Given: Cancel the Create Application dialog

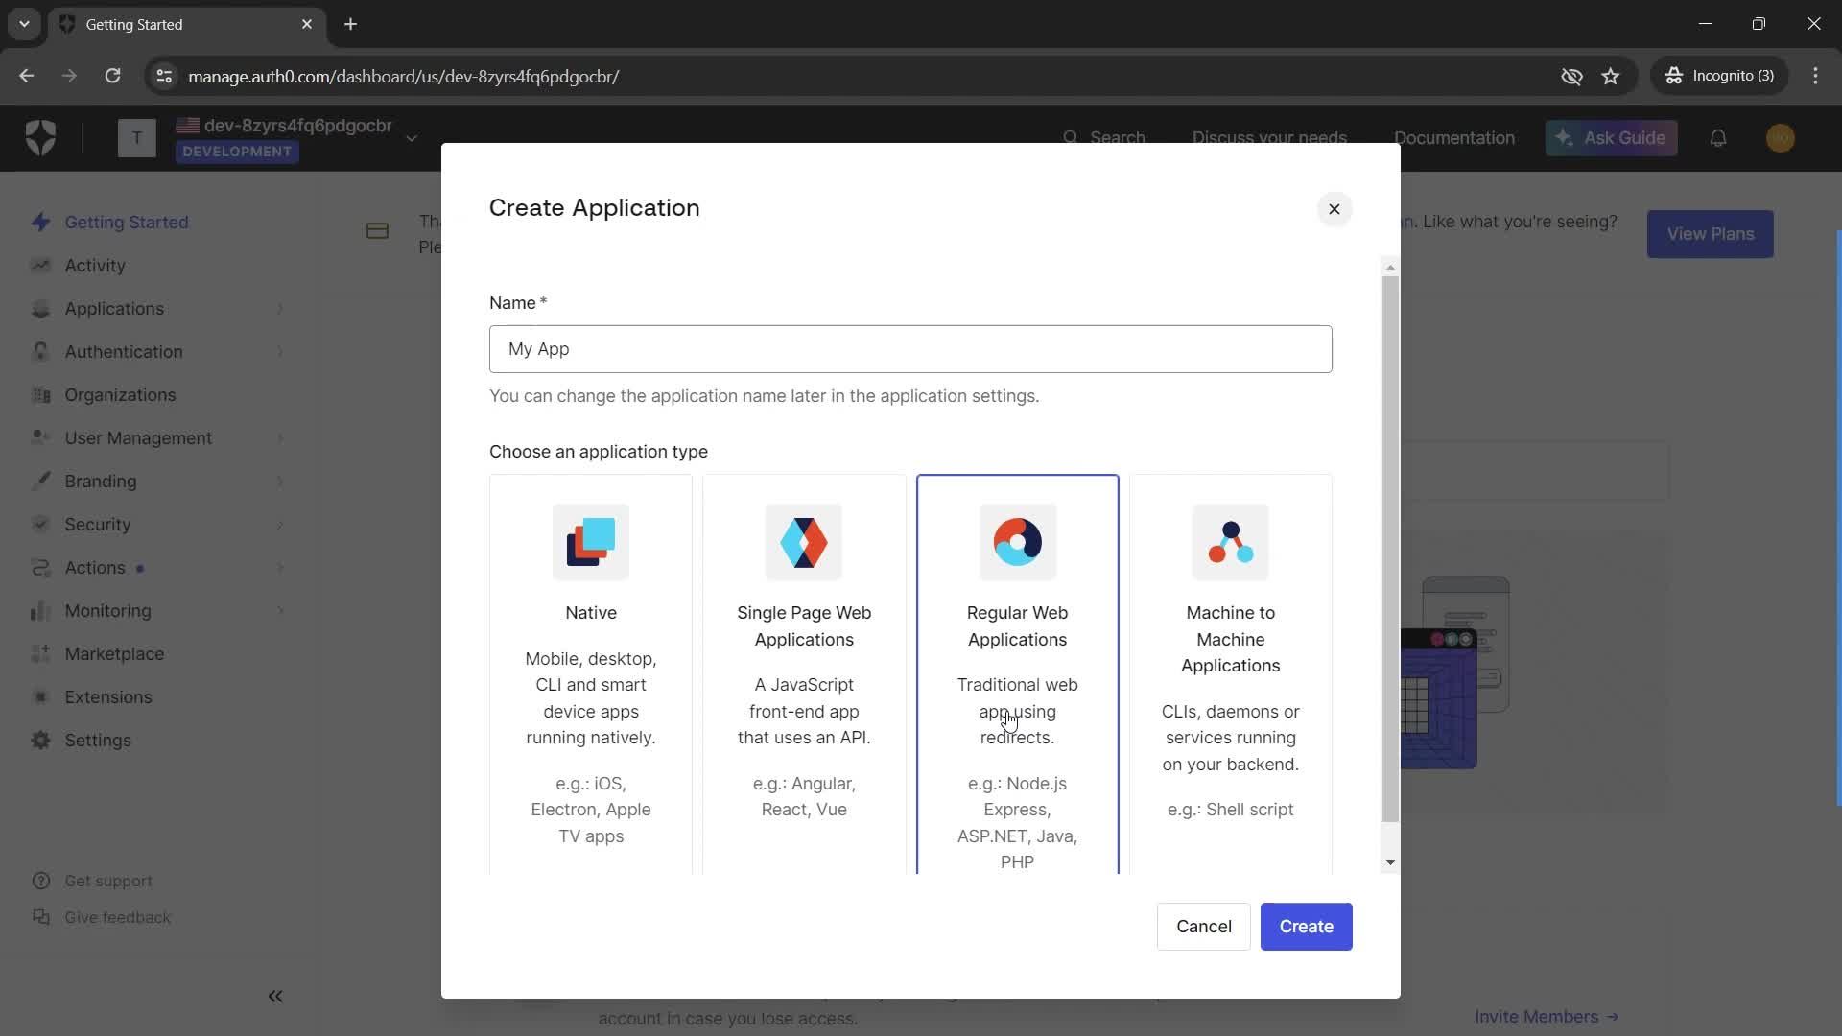Looking at the screenshot, I should pyautogui.click(x=1204, y=927).
